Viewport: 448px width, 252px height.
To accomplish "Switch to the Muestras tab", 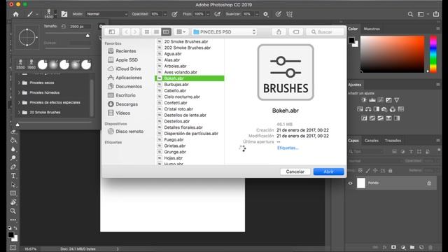I will [x=372, y=29].
